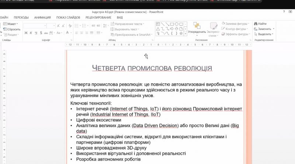Image resolution: width=295 pixels, height=164 pixels.
Task: Select the oval shape
Action: coord(177,24)
